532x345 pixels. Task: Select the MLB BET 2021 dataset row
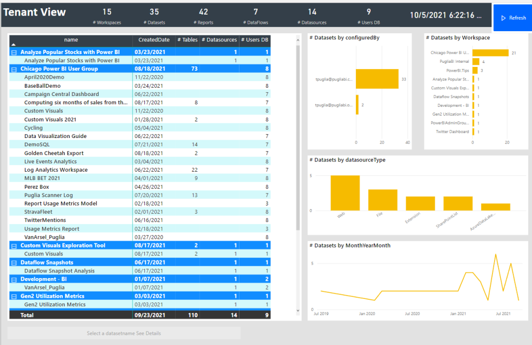pyautogui.click(x=140, y=178)
